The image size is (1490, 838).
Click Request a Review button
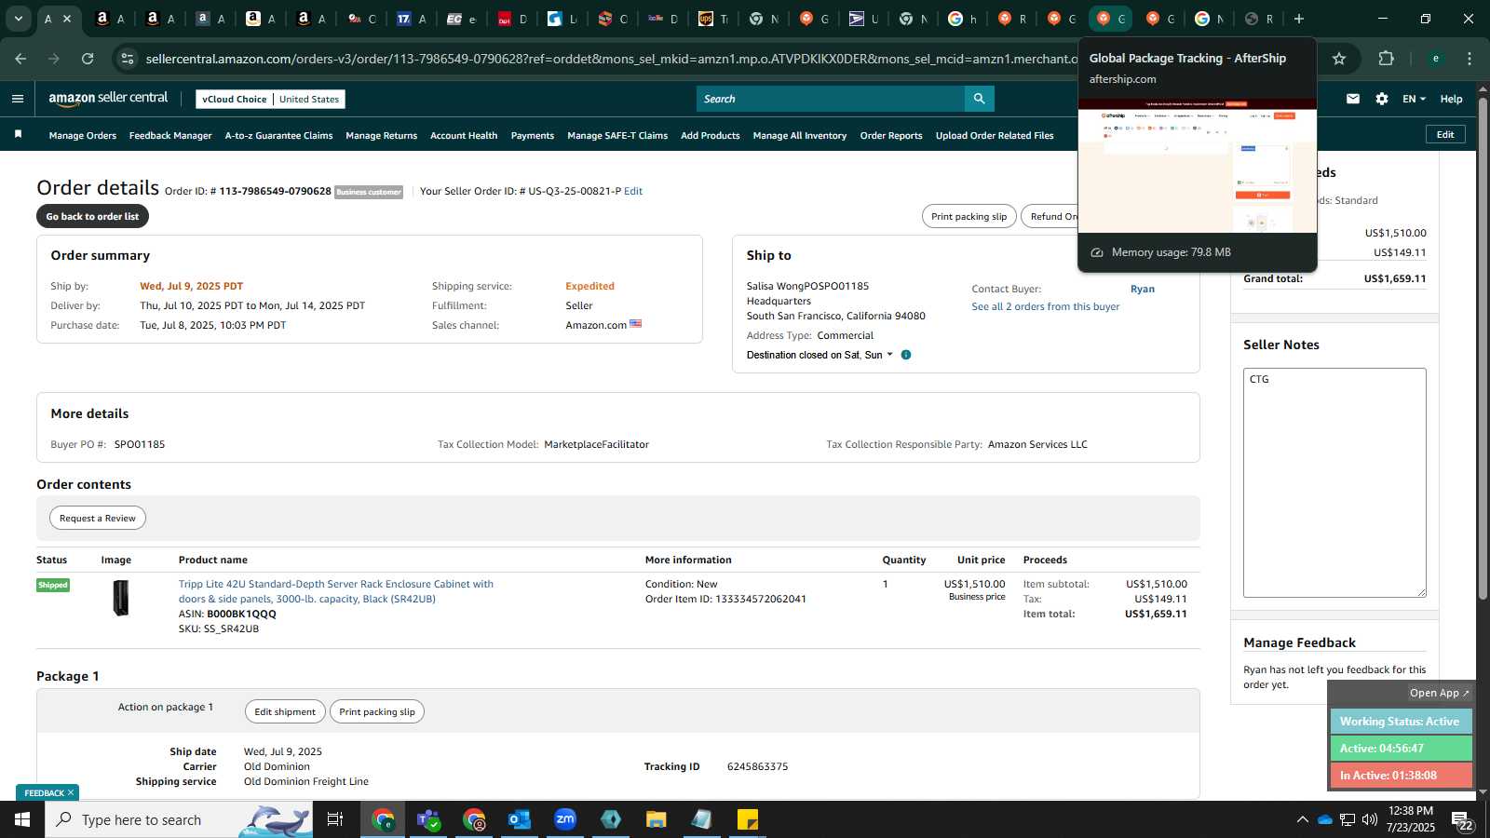98,518
